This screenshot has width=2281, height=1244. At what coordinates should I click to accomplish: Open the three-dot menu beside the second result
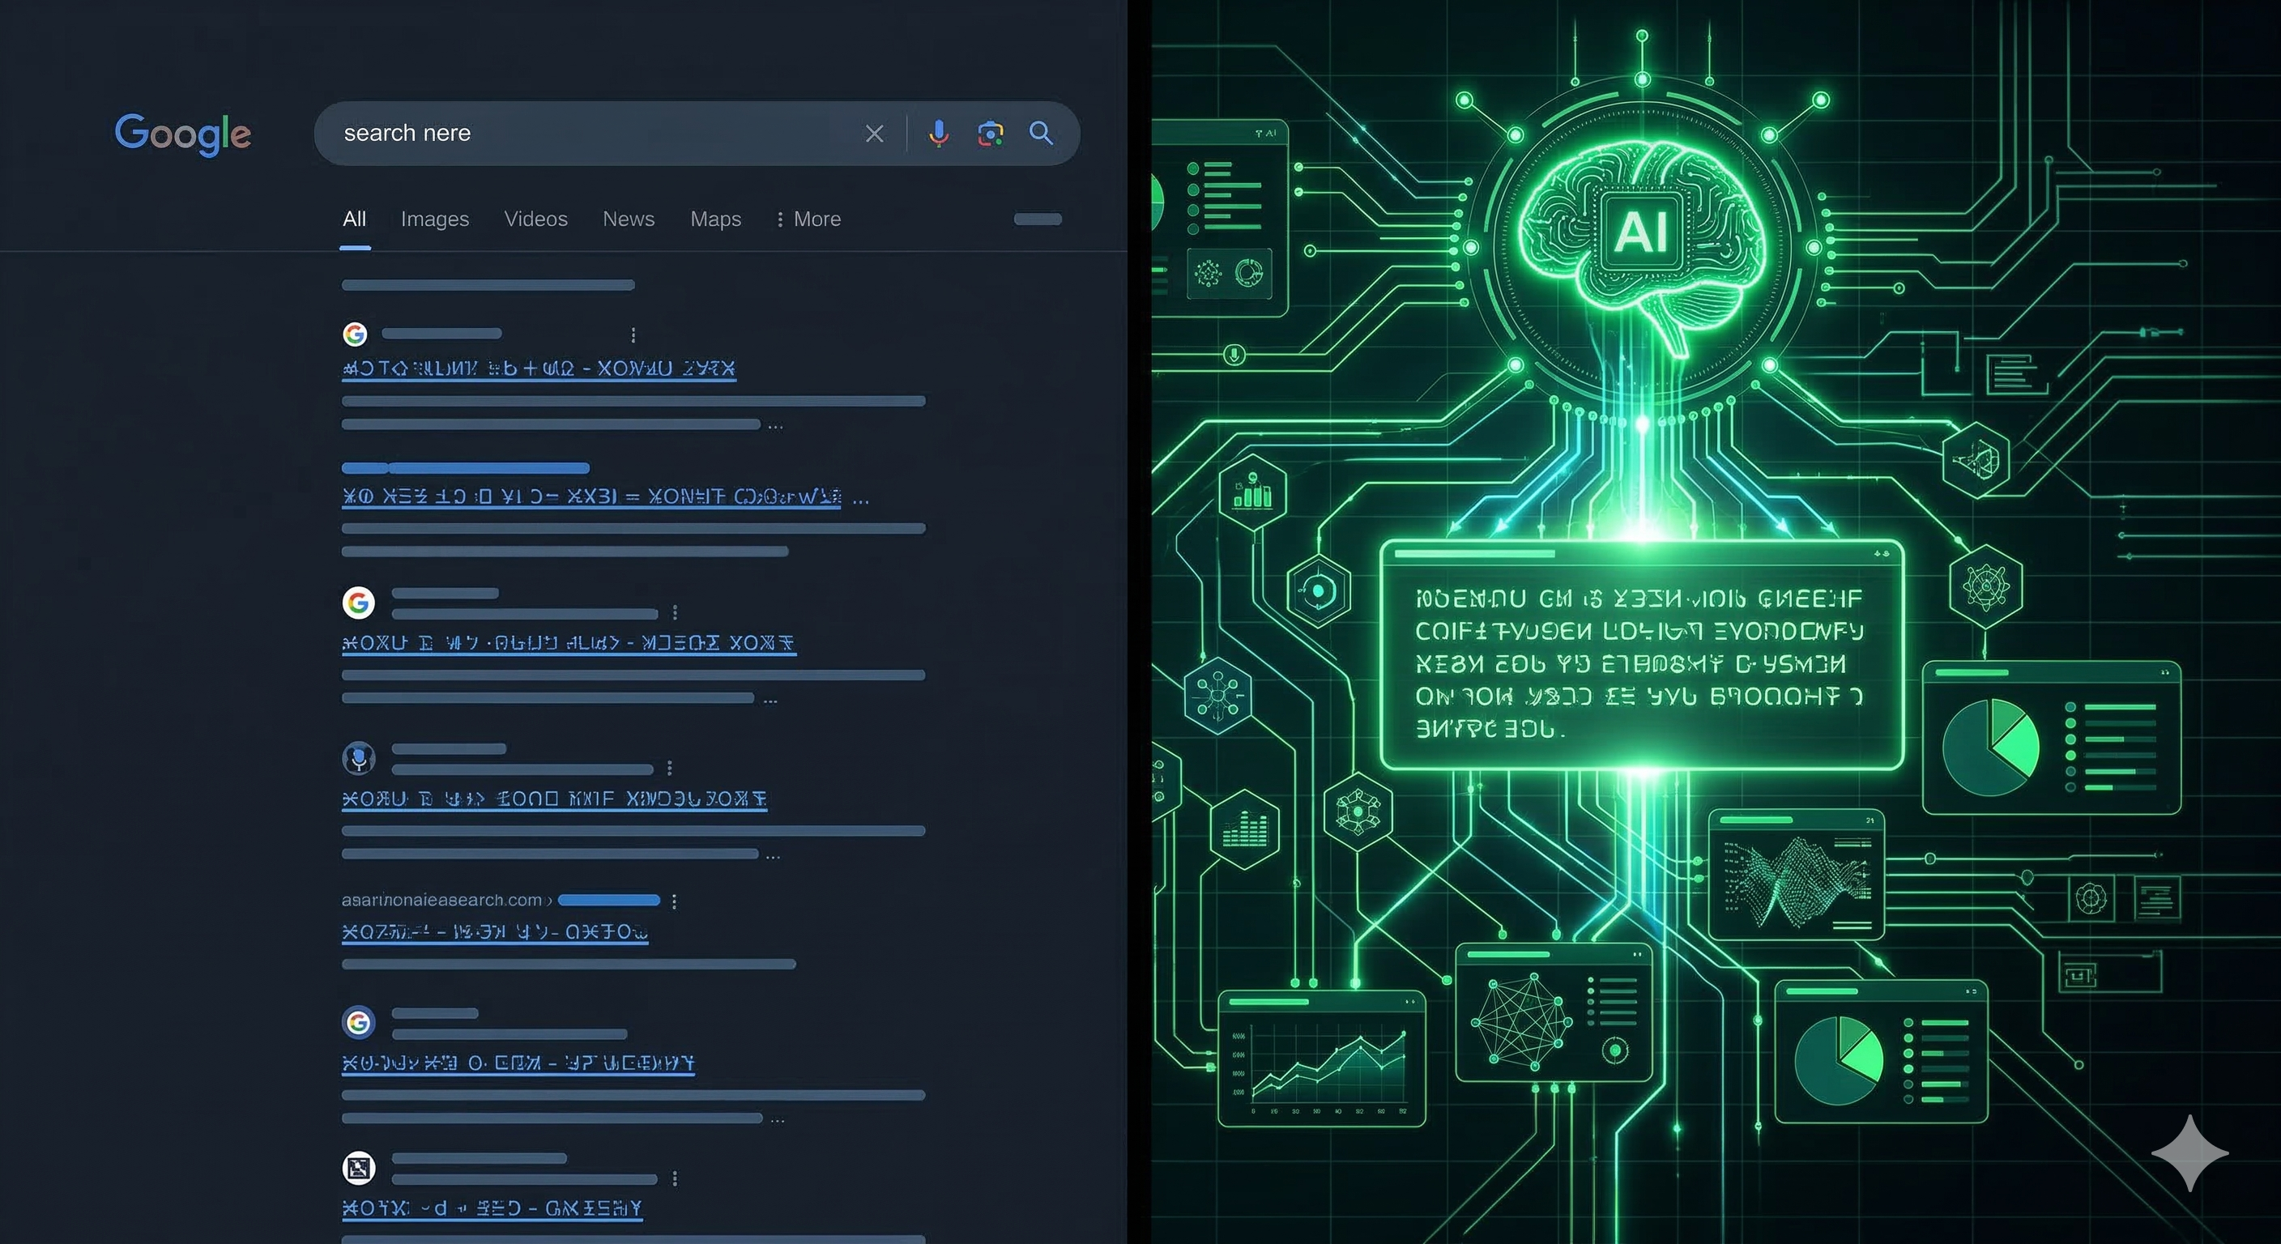[x=675, y=614]
